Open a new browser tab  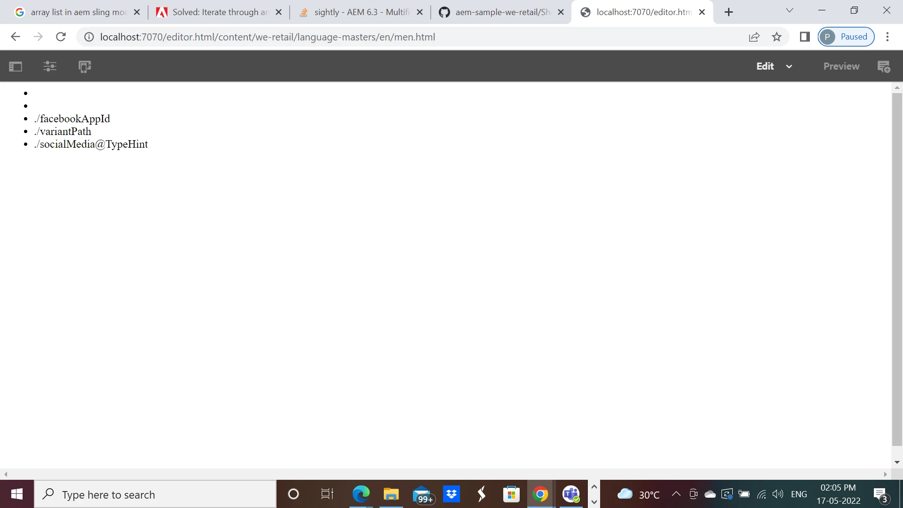point(729,12)
